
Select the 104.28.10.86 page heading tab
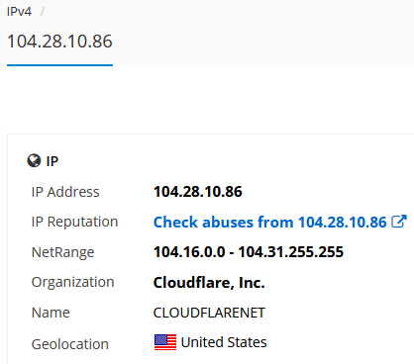(x=59, y=42)
